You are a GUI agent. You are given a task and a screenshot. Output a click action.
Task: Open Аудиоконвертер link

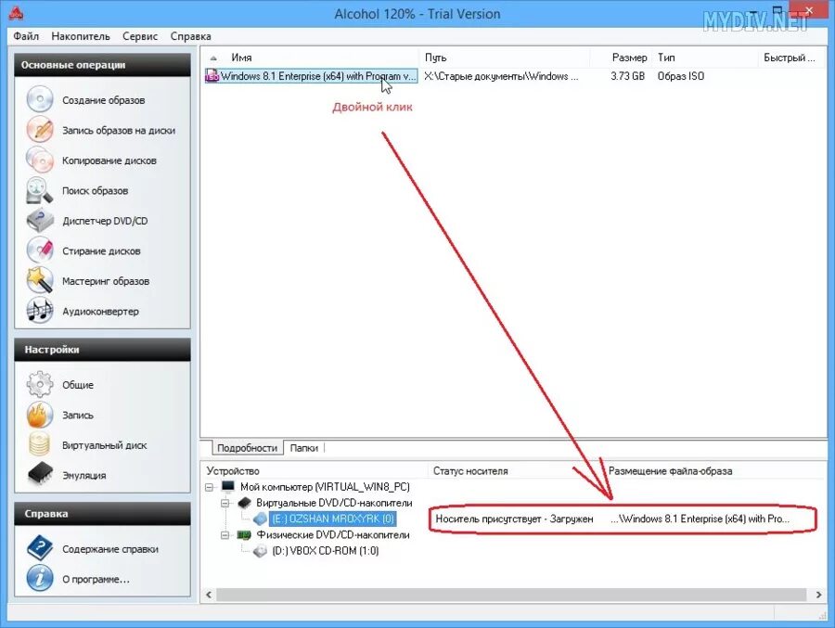click(100, 311)
